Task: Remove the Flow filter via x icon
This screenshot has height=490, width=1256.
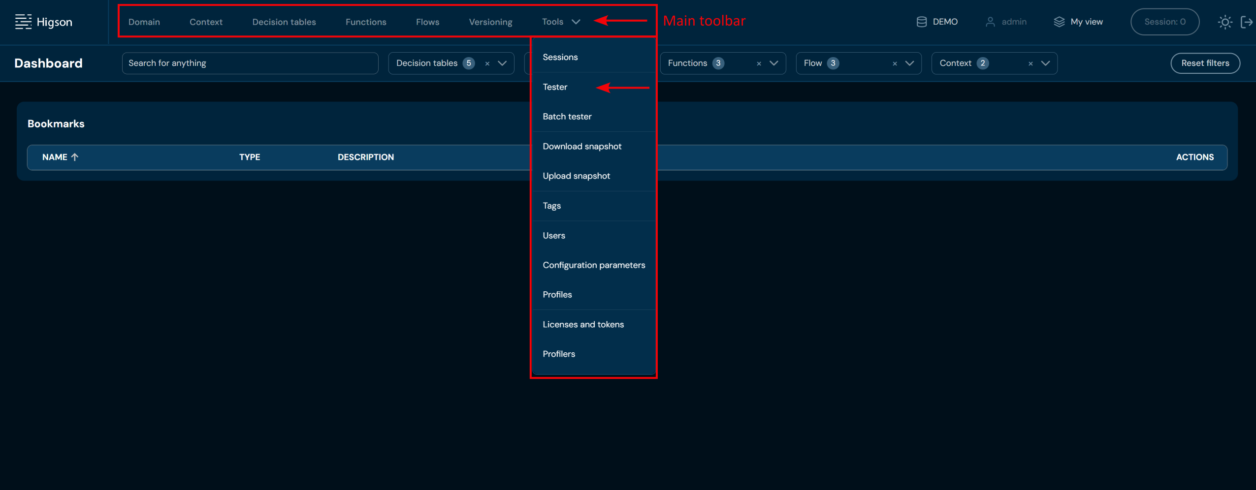Action: click(895, 63)
